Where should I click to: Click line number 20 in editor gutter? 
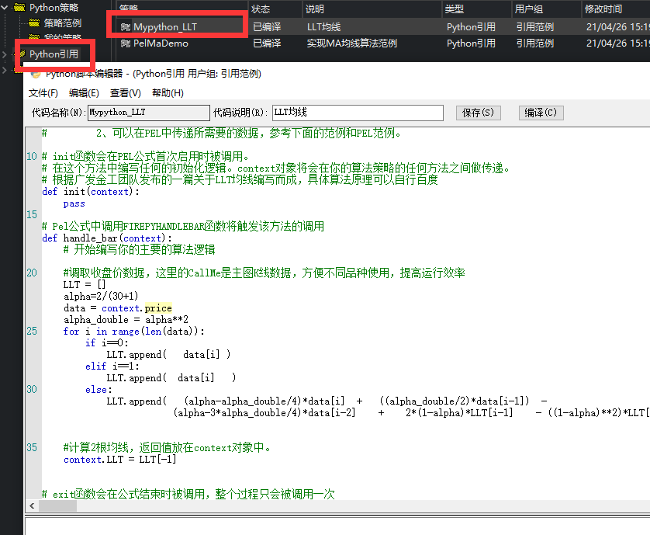tap(32, 273)
